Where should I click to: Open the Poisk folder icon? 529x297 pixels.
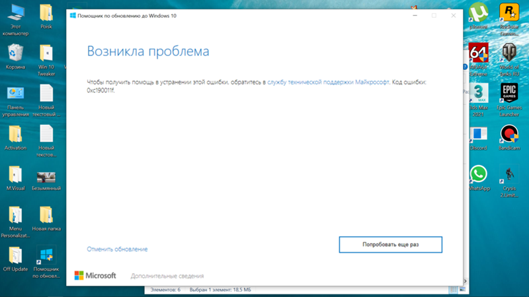coord(46,17)
